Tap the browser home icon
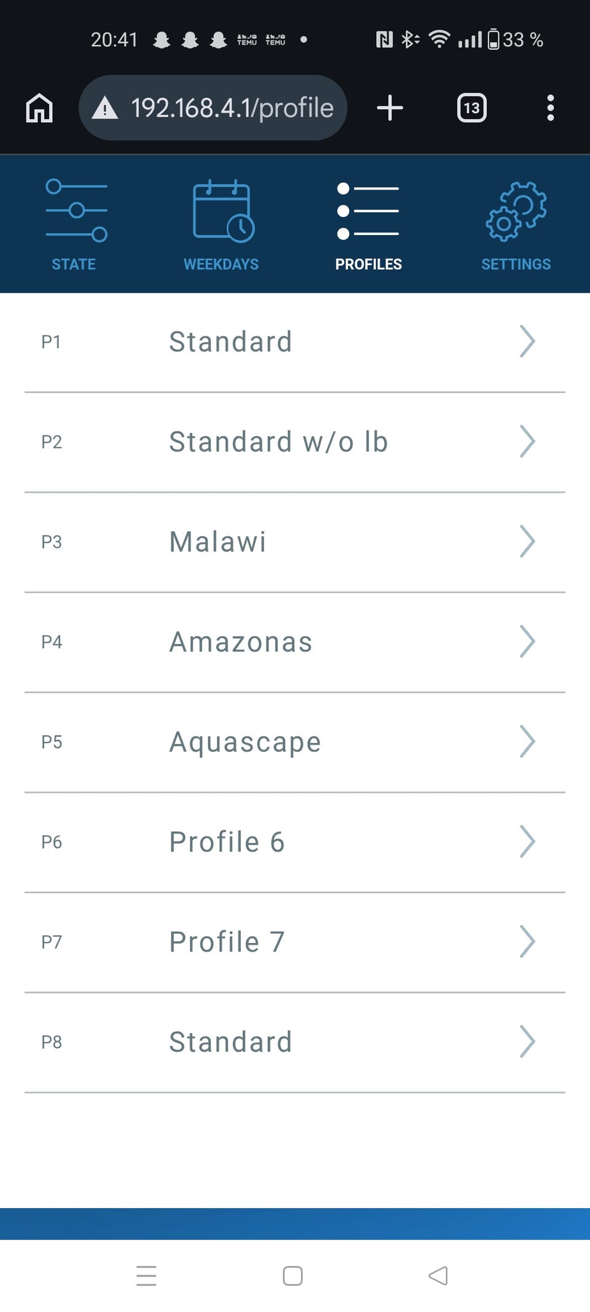The image size is (590, 1312). pyautogui.click(x=39, y=108)
